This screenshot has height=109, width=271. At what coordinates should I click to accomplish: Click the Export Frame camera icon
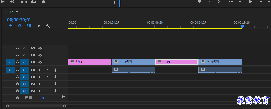click(x=43, y=2)
